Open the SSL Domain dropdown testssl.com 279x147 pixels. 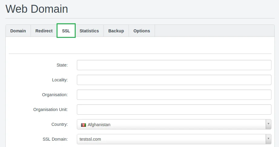click(x=171, y=139)
